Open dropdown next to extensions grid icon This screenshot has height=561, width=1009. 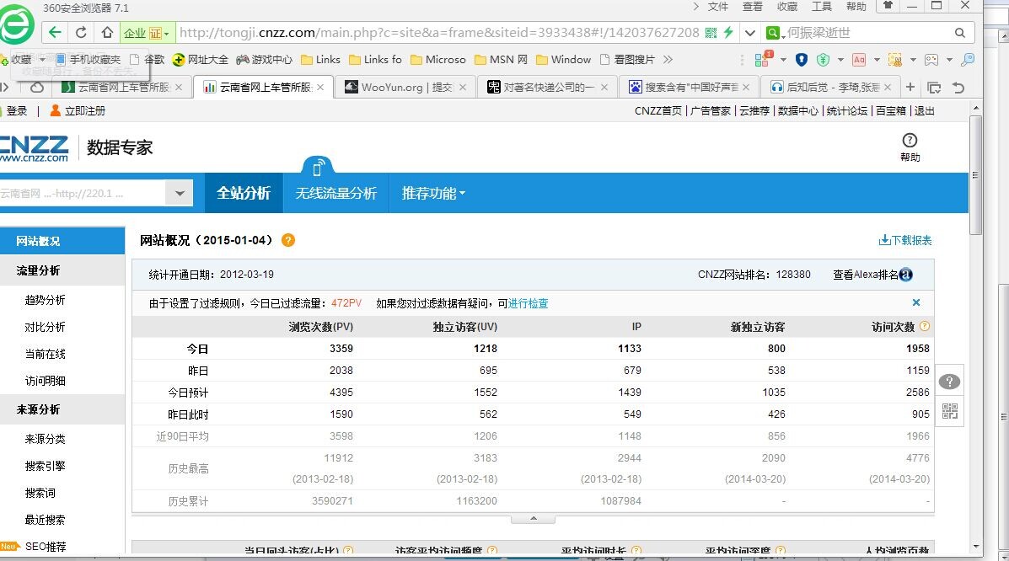tap(783, 60)
